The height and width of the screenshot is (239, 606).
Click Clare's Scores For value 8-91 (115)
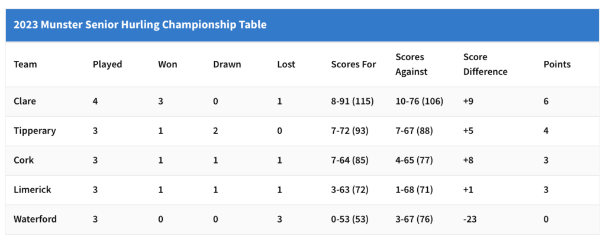click(x=352, y=101)
